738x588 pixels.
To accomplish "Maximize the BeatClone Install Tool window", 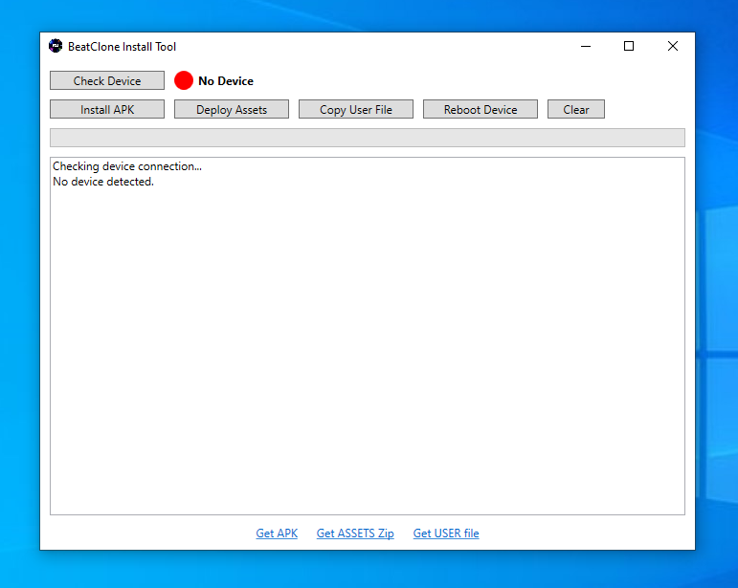I will [629, 46].
